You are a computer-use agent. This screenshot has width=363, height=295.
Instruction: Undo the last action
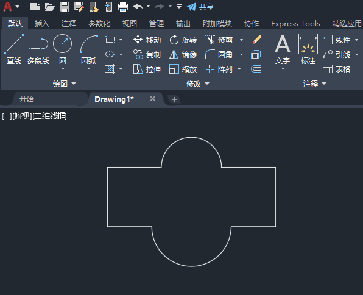click(138, 7)
